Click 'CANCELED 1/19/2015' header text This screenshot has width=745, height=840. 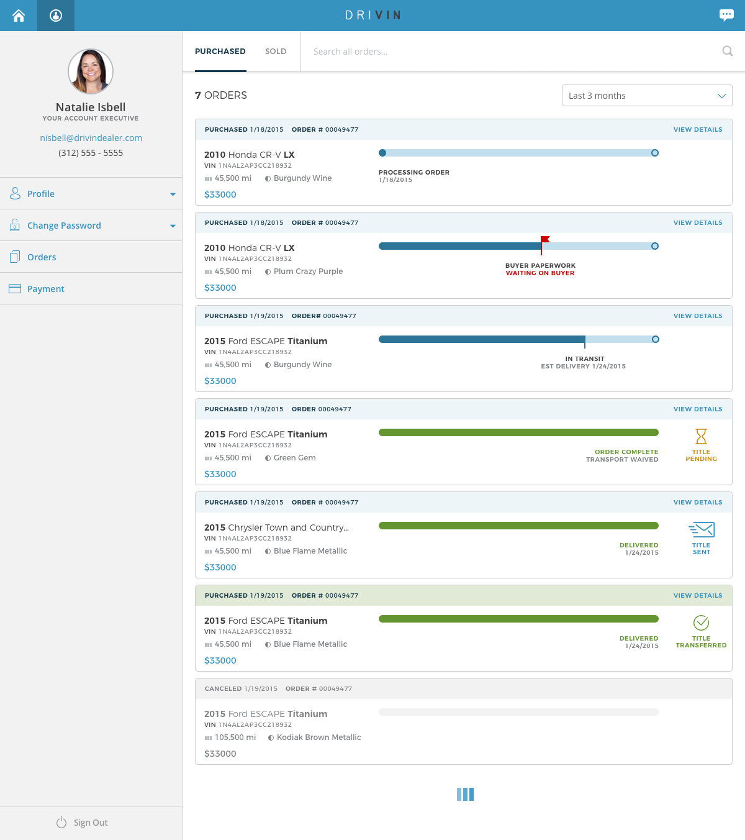click(x=241, y=689)
